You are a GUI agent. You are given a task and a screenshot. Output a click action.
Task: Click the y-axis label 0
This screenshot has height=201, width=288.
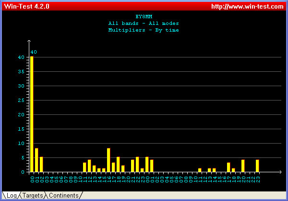23,172
